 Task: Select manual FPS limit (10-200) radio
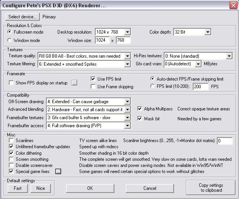[x=152, y=86]
